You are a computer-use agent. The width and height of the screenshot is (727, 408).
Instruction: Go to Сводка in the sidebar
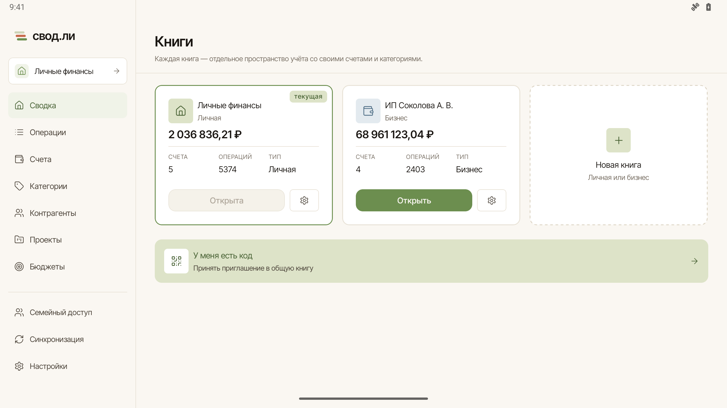click(68, 105)
